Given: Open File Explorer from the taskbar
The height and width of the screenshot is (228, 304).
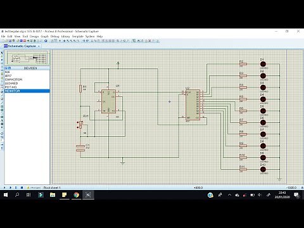Looking at the screenshot, I should click(x=53, y=195).
